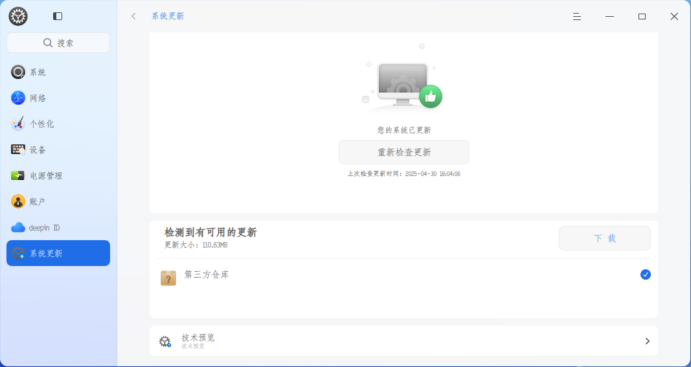Select the 个性化 label
This screenshot has width=691, height=367.
click(x=42, y=124)
